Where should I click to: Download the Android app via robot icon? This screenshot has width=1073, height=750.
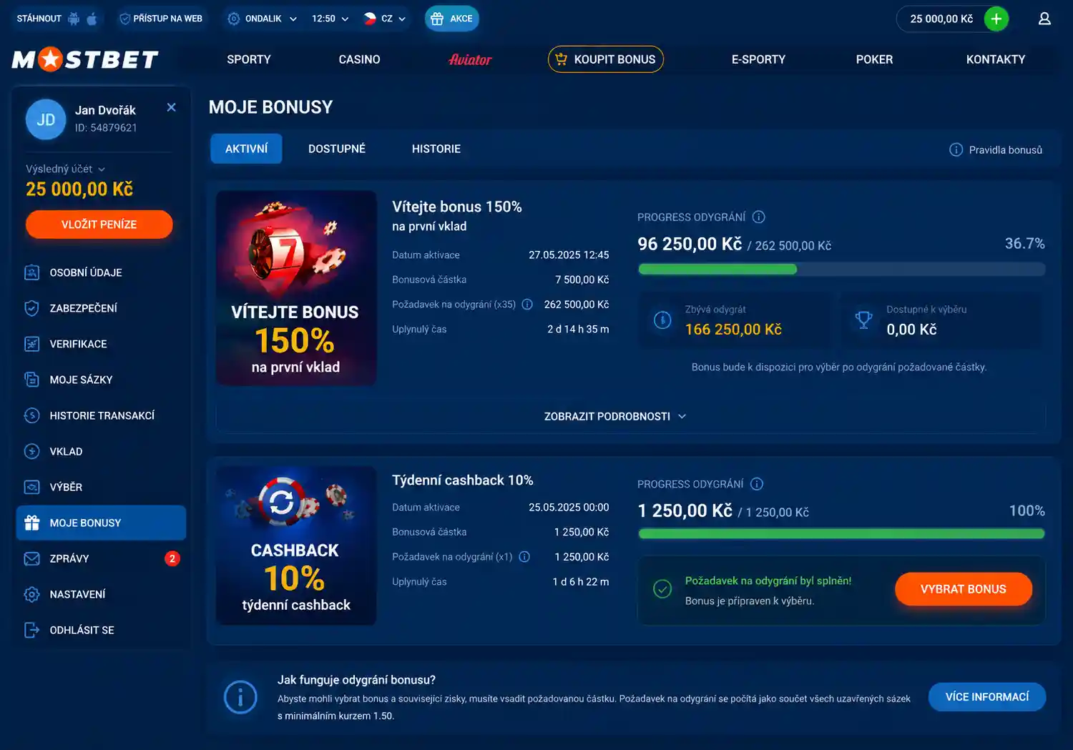pos(74,19)
